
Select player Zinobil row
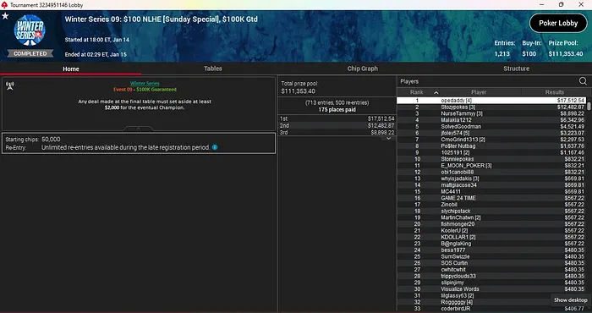point(491,205)
